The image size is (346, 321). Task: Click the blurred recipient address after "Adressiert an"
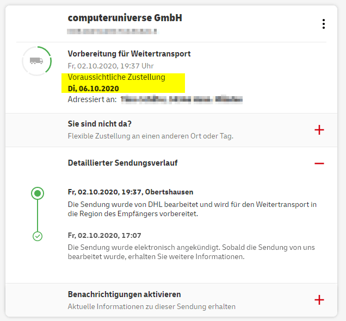[x=182, y=100]
